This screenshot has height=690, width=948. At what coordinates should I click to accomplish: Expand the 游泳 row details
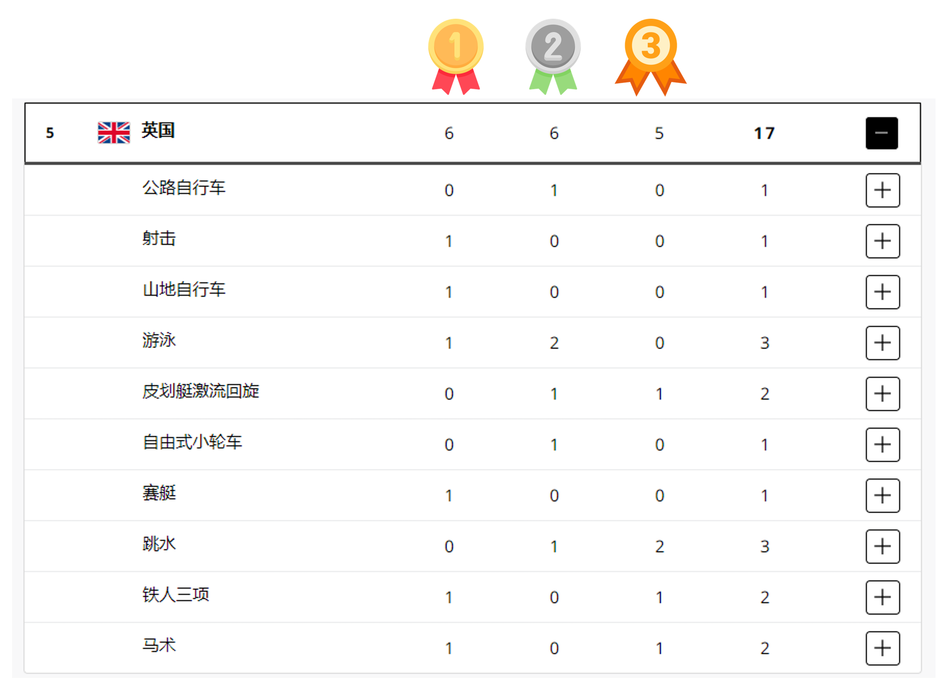tap(882, 343)
